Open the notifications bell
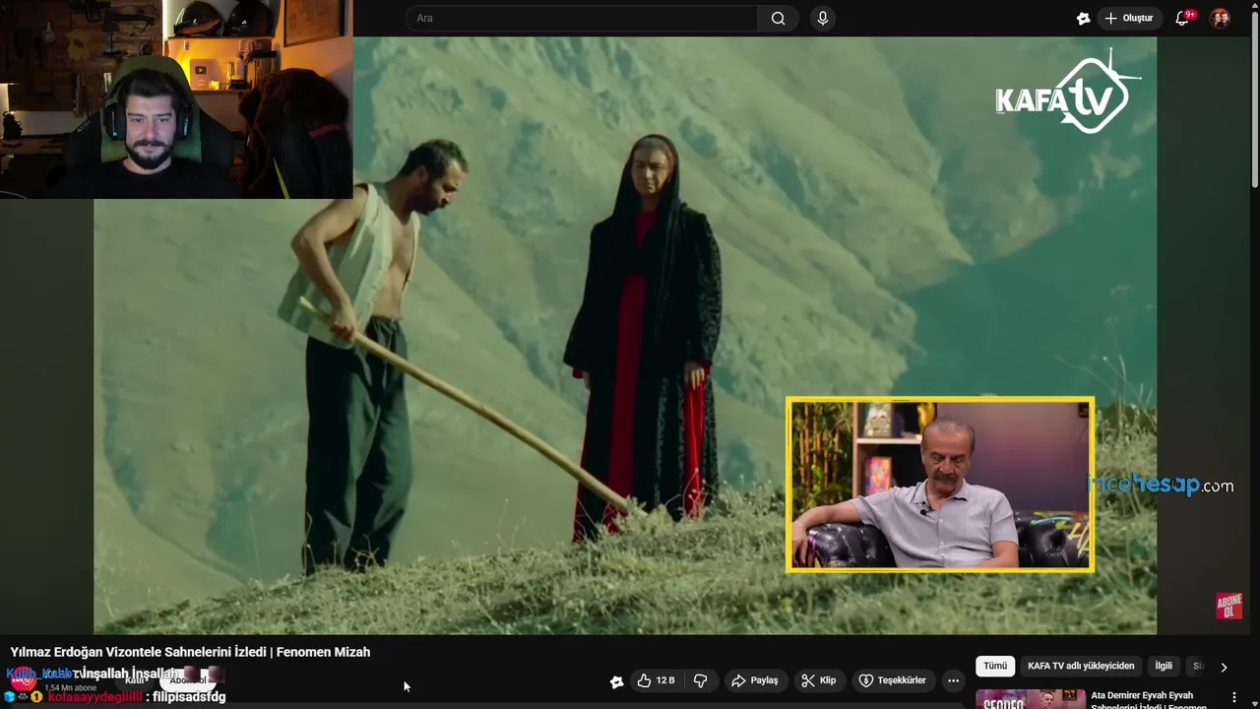1260x709 pixels. 1183,18
